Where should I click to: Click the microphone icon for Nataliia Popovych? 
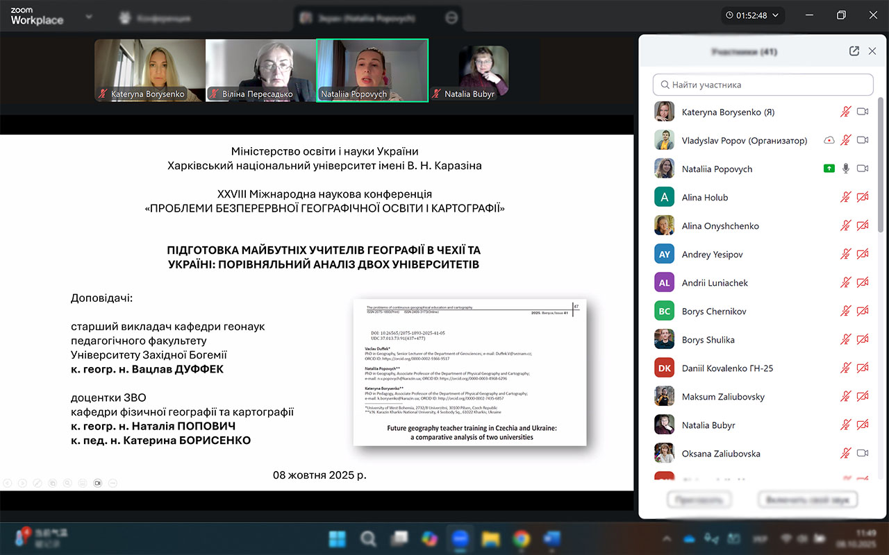pyautogui.click(x=845, y=169)
